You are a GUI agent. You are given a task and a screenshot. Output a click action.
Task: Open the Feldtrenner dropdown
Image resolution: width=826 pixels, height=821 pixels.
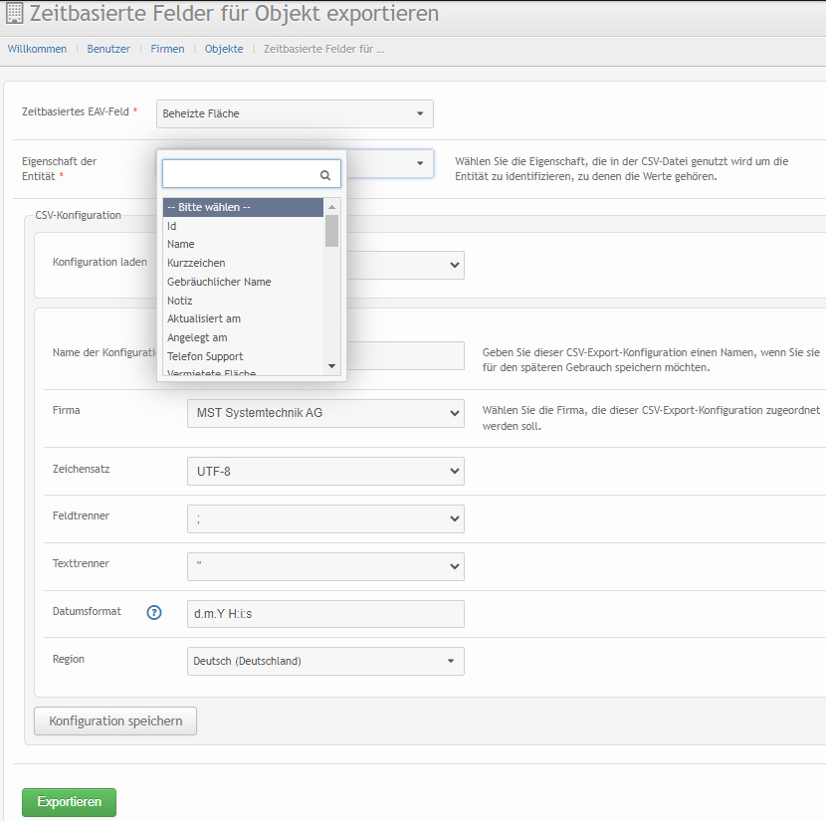(325, 518)
